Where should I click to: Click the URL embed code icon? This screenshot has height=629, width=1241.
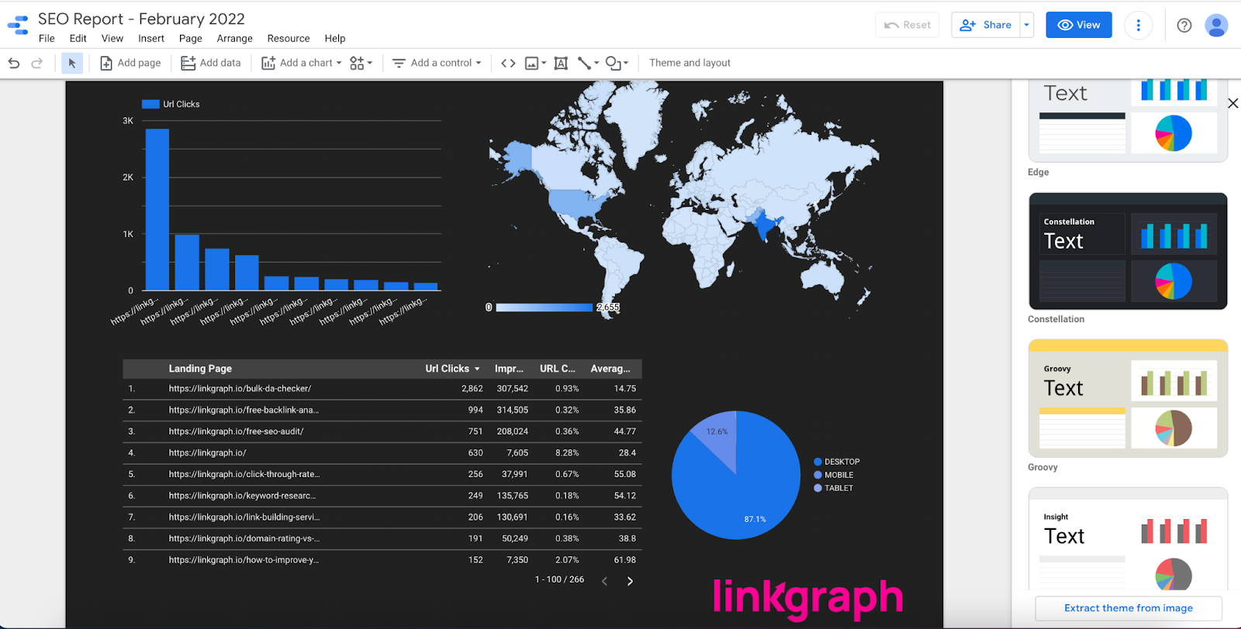tap(508, 64)
